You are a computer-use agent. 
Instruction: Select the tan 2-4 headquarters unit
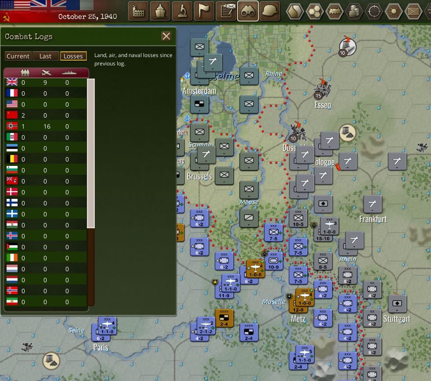pyautogui.click(x=224, y=318)
